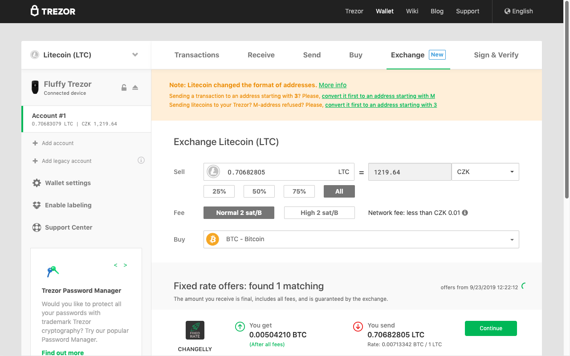
Task: Select 75% amount option
Action: pyautogui.click(x=299, y=191)
